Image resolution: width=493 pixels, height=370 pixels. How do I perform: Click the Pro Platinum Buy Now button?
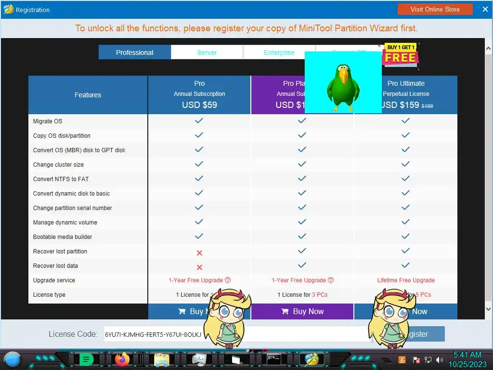(302, 312)
